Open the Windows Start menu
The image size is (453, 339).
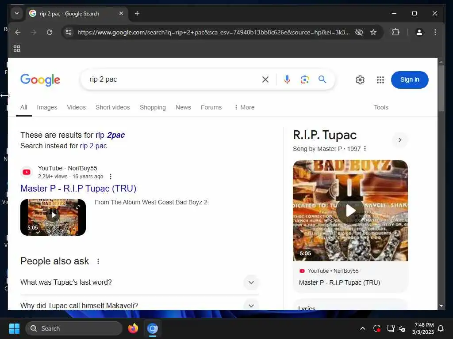[x=14, y=328]
